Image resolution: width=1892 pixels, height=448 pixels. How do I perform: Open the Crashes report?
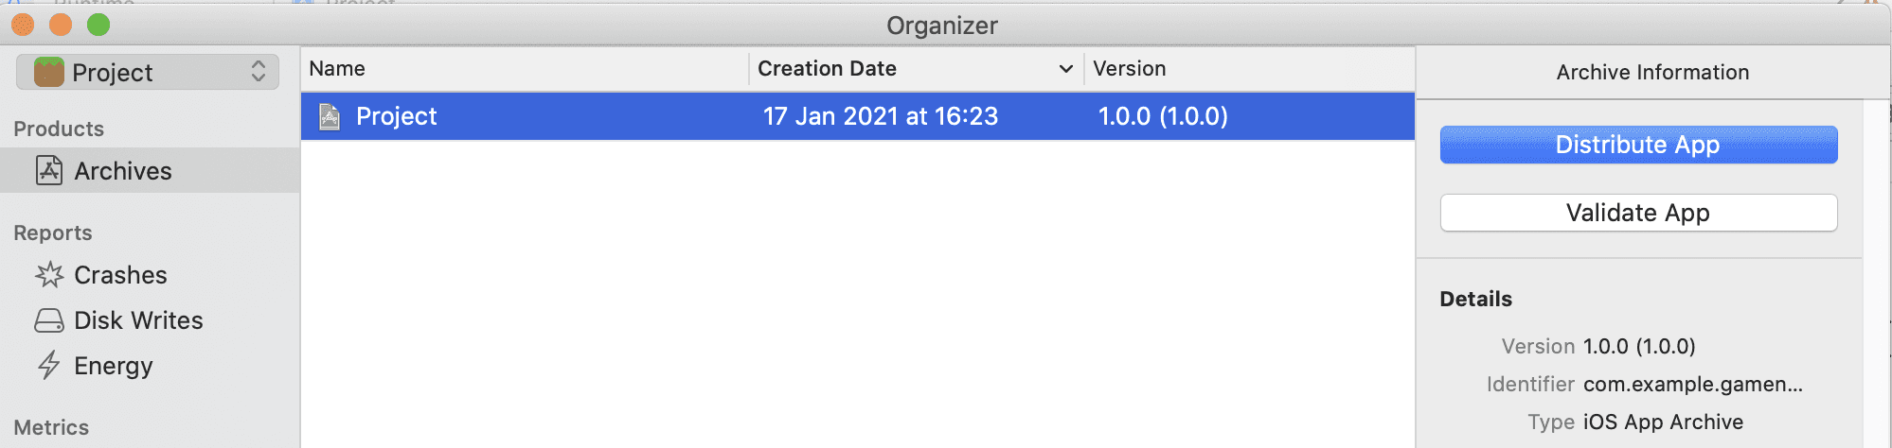point(120,275)
